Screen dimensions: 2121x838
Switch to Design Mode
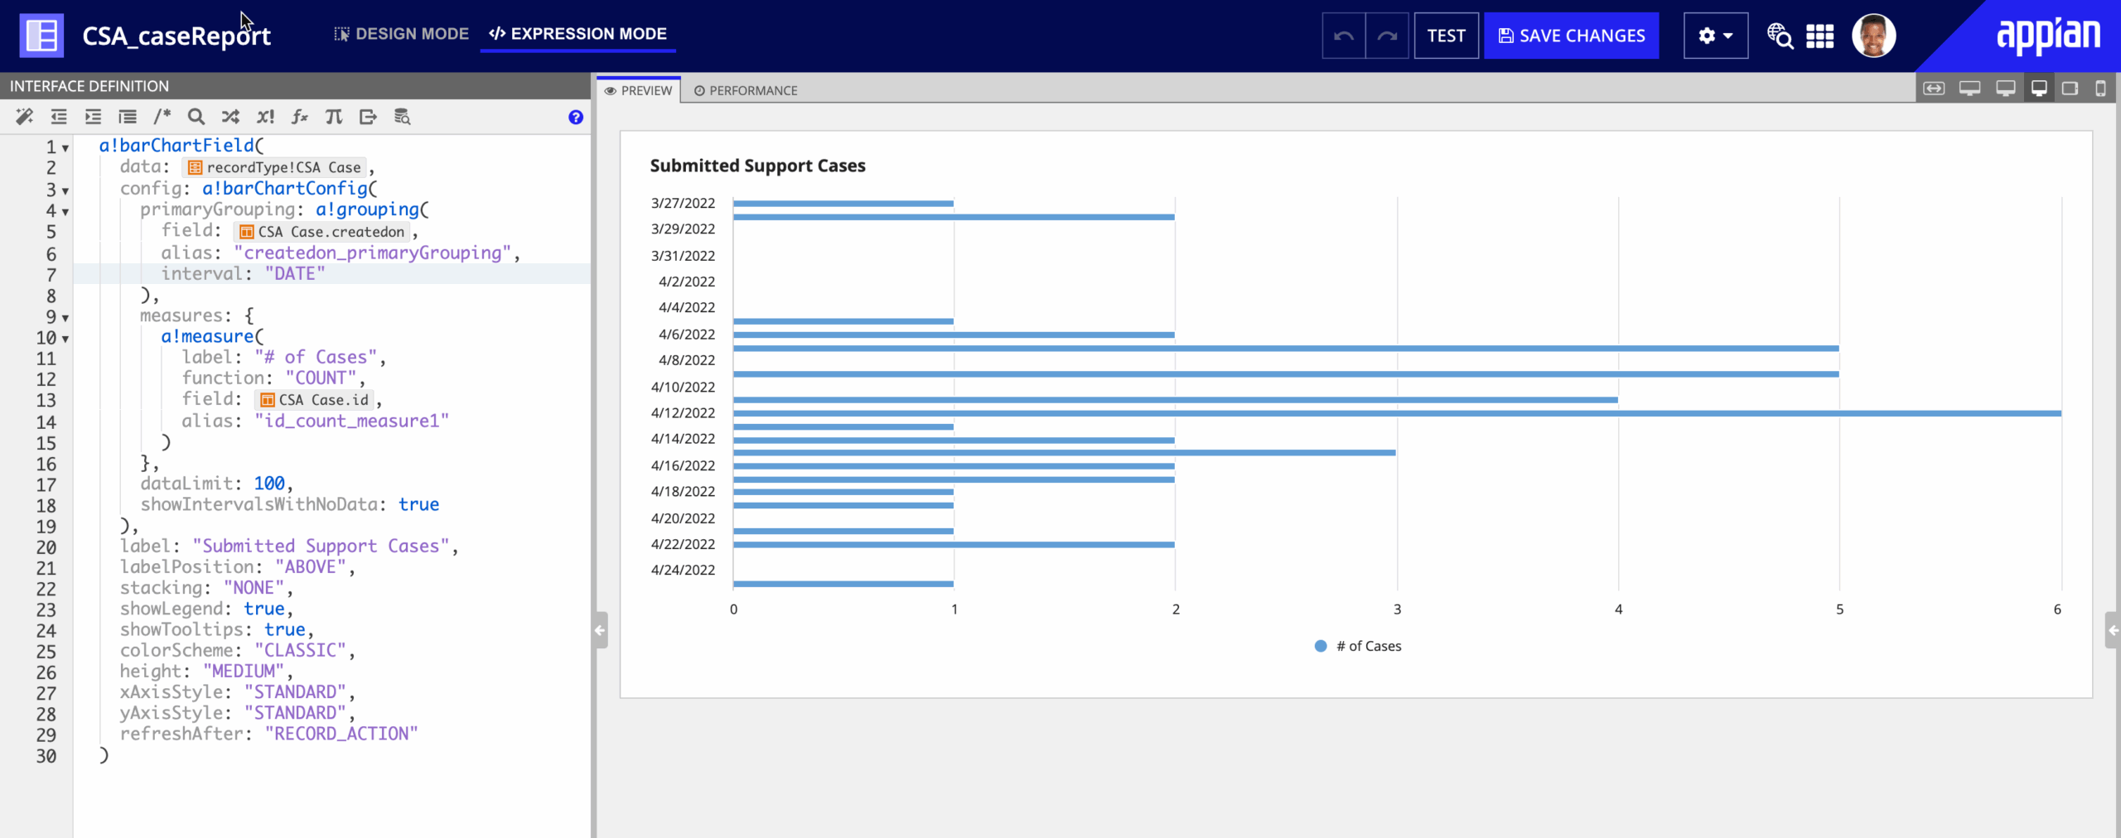[401, 34]
